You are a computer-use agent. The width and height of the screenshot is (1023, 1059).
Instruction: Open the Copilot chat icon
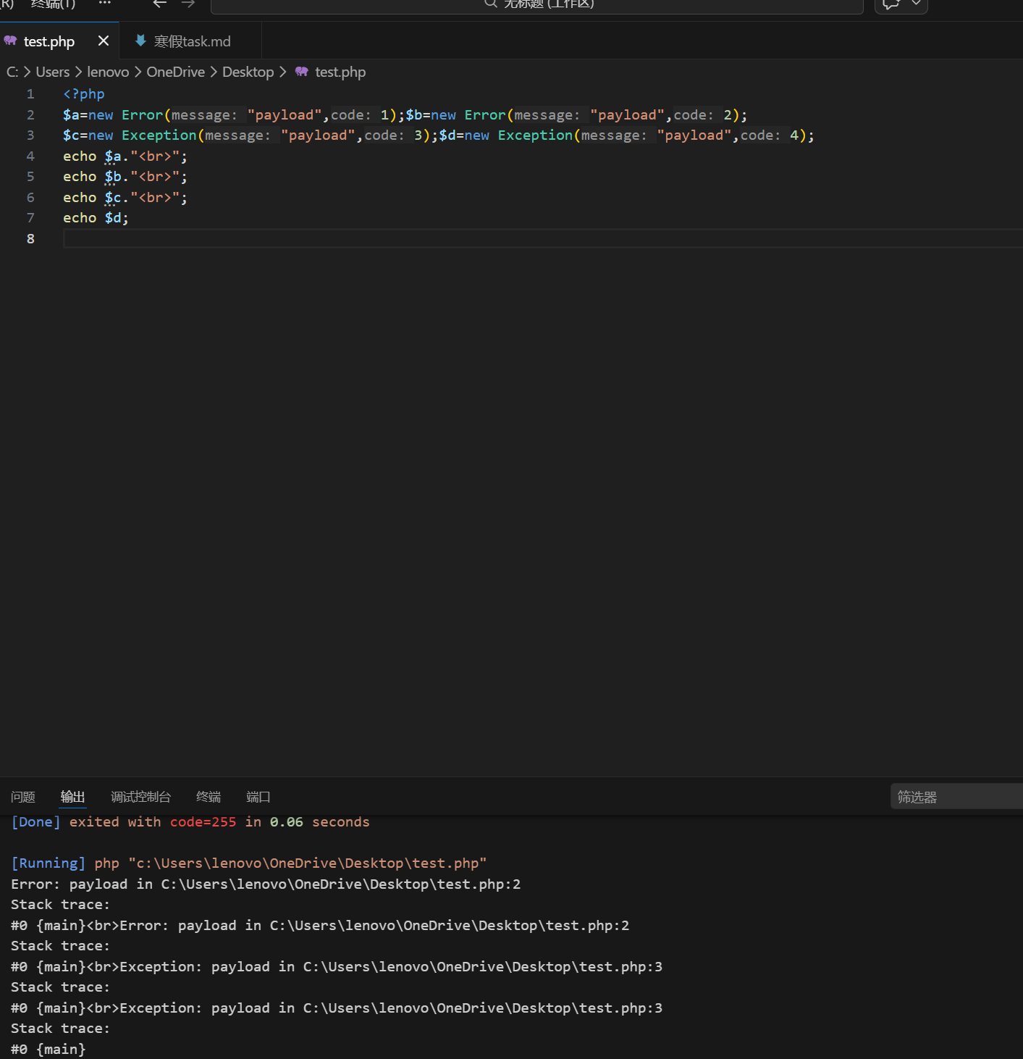891,4
